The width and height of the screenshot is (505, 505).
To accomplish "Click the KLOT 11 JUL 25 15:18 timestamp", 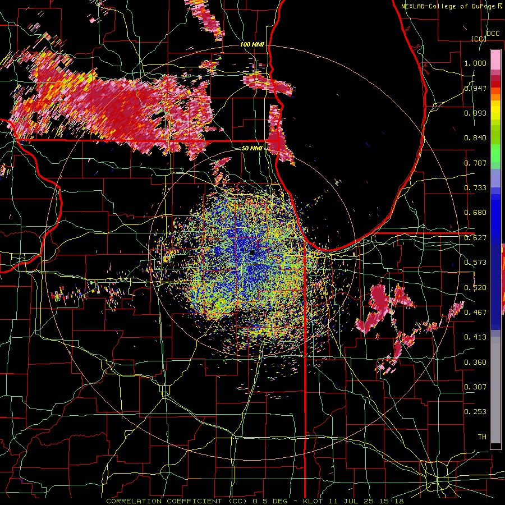I will 353,501.
